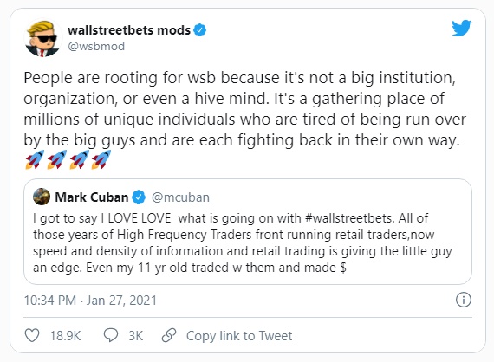Image resolution: width=494 pixels, height=362 pixels.
Task: Open the 10:34 PM · Jan 27, 2021 timestamp
Action: click(90, 301)
